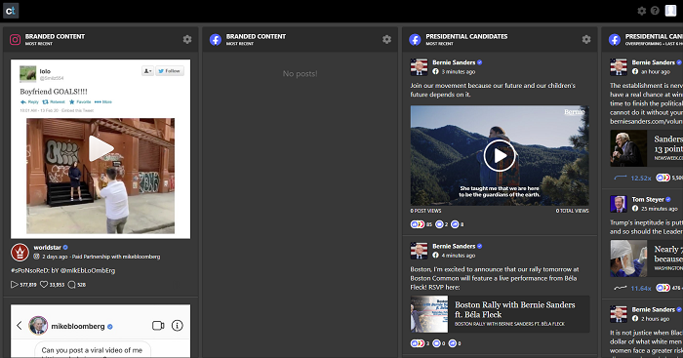The image size is (683, 358).
Task: Click Facebook icon on the empty Branded Content column
Action: (216, 40)
